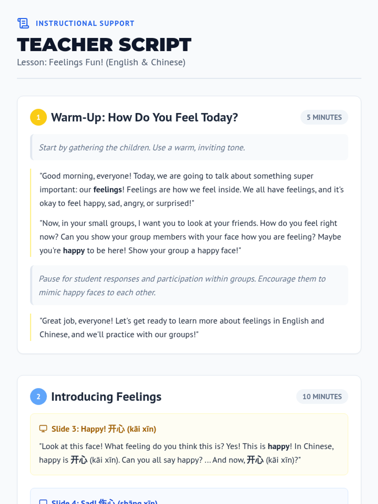Click the 'Great job, everyone!' script paragraph

click(182, 328)
